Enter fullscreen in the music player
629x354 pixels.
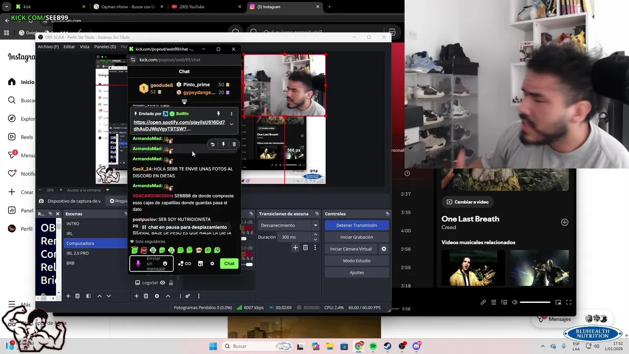click(x=569, y=302)
